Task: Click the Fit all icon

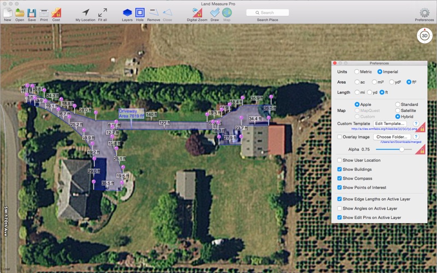Action: click(103, 13)
